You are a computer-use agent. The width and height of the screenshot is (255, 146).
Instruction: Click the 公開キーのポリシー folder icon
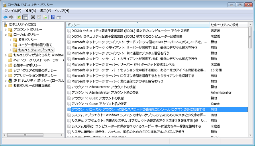click(10, 65)
